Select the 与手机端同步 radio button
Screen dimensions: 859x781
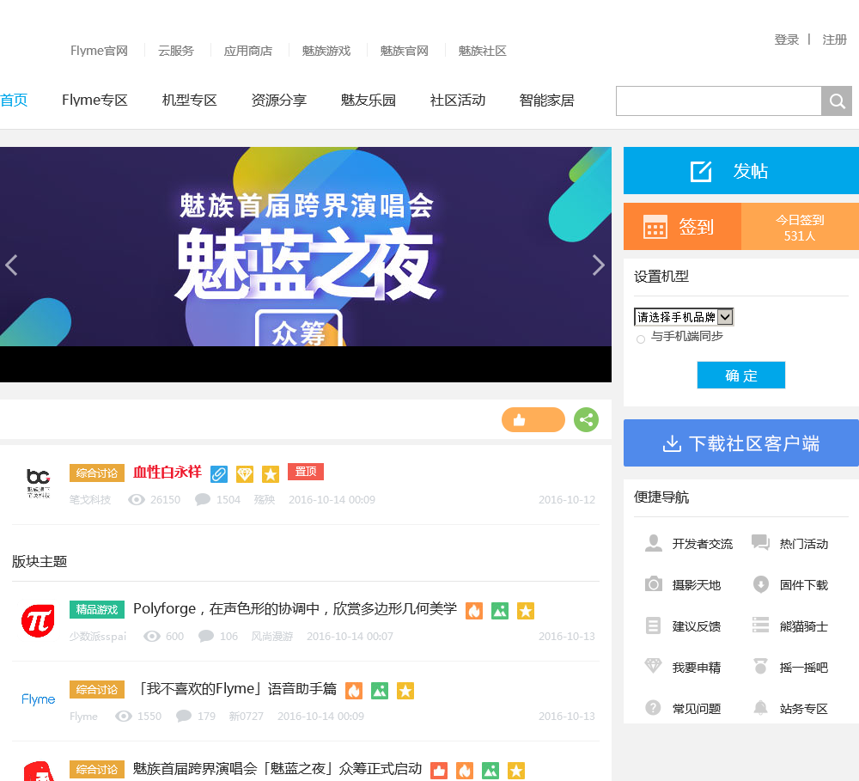click(x=641, y=339)
